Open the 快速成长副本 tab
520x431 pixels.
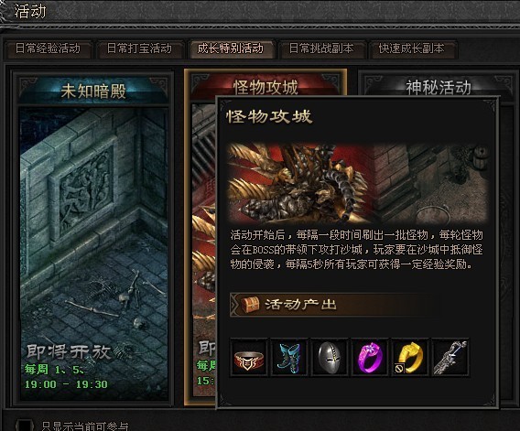click(x=412, y=48)
